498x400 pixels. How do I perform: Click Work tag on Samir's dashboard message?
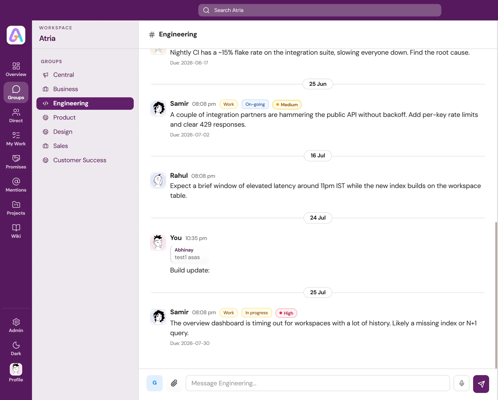pos(229,313)
